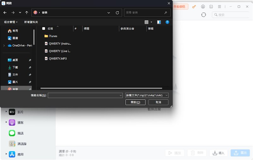Screen dimensions: 253x160
Task: Open the hamburger menu in main window
Action: click(220, 7)
